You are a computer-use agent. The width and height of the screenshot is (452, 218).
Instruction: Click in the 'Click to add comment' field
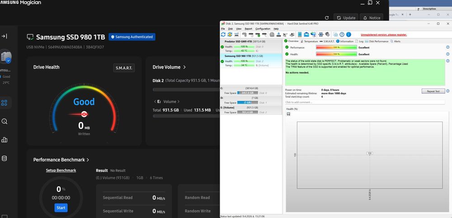365,102
